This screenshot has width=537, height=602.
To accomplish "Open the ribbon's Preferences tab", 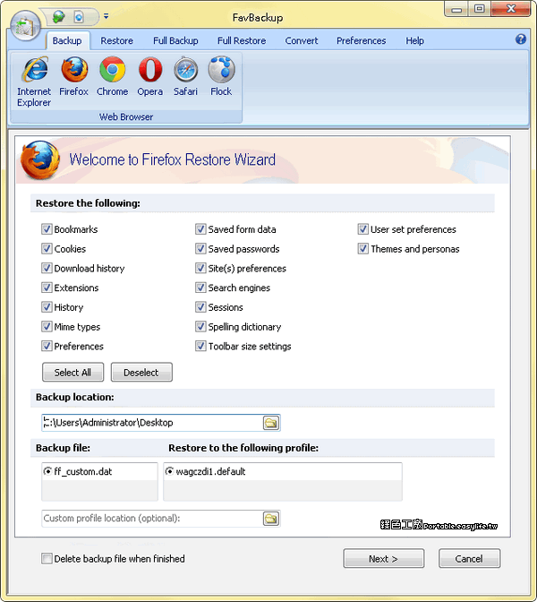I will pyautogui.click(x=362, y=40).
